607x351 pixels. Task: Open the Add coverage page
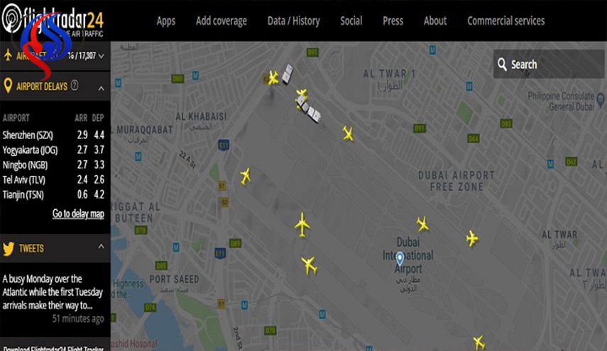(222, 21)
